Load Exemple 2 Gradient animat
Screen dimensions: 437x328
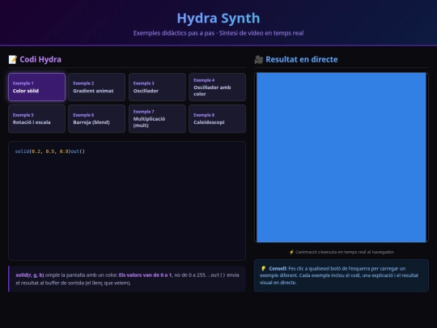click(97, 87)
